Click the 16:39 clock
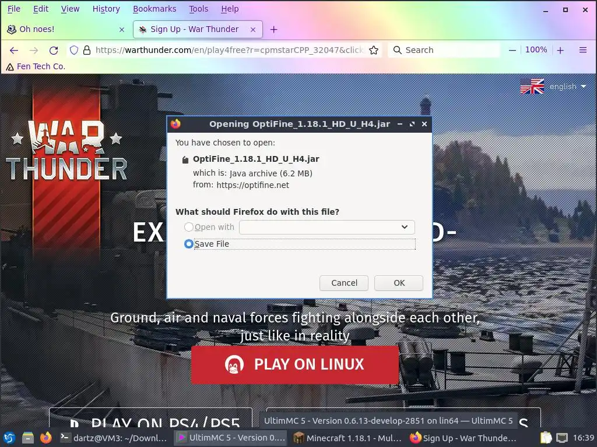 click(x=583, y=438)
